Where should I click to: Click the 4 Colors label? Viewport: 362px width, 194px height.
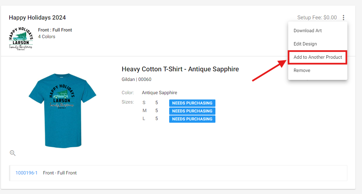tap(47, 36)
